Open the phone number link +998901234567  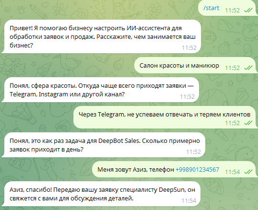click(x=198, y=169)
